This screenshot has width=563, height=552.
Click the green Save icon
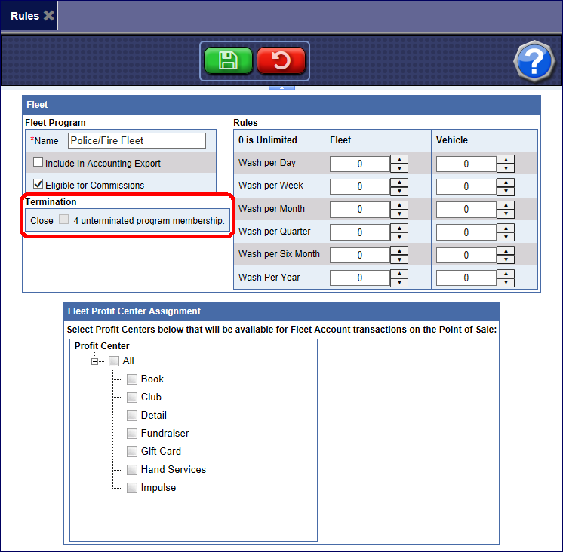tap(228, 61)
